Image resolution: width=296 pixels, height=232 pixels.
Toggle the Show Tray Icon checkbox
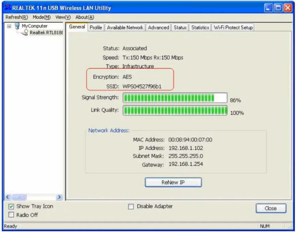[x=11, y=207]
